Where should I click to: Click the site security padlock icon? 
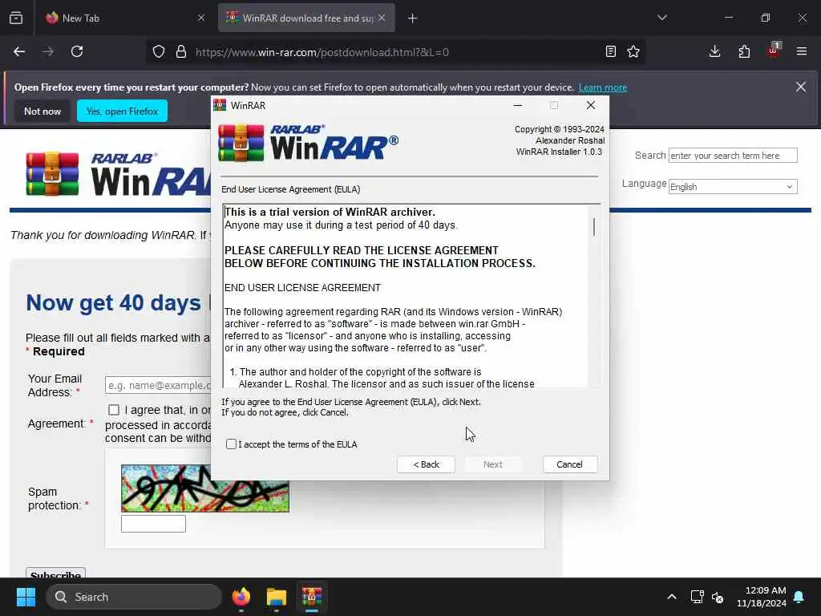[x=181, y=51]
